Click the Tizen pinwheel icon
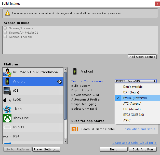Viewport: 160px width, 155px height. click(x=7, y=109)
